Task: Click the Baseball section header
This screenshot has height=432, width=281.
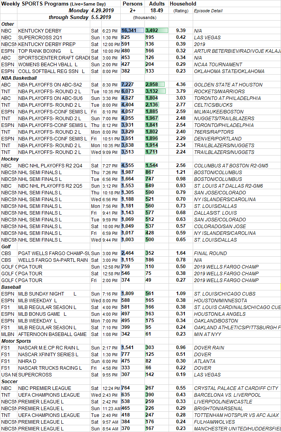Action: tap(11, 287)
